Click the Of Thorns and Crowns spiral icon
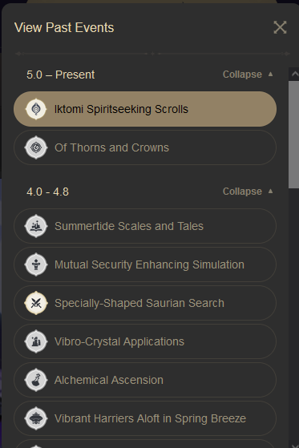 click(x=36, y=147)
